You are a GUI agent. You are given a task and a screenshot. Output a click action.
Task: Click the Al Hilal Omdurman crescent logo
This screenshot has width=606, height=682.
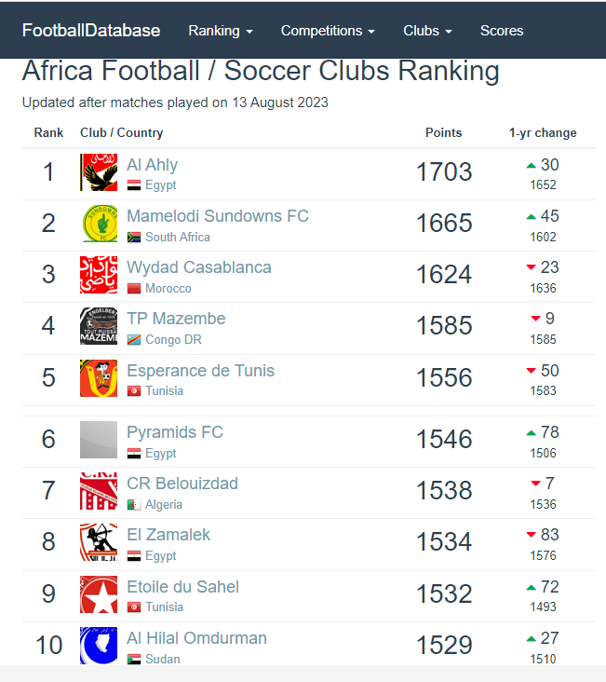[99, 646]
